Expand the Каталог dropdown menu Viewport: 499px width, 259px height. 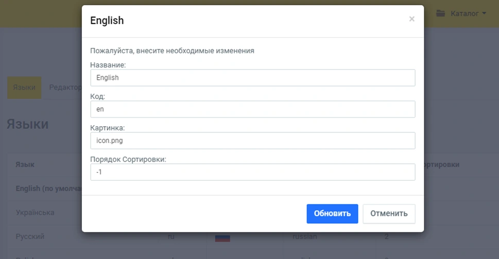click(468, 13)
